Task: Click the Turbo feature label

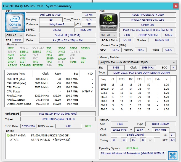Action: (x=73, y=62)
